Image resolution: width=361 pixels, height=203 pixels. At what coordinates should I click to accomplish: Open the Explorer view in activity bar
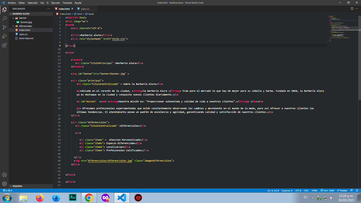tap(4, 10)
